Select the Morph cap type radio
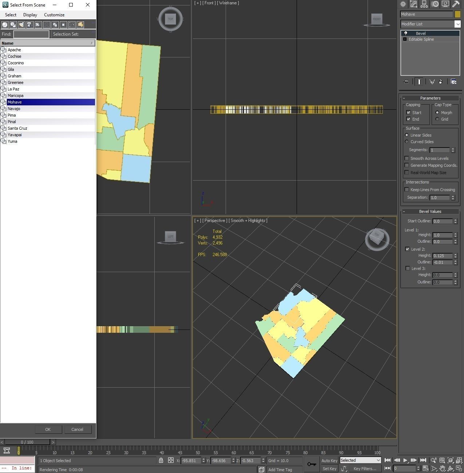The image size is (464, 473). 437,113
